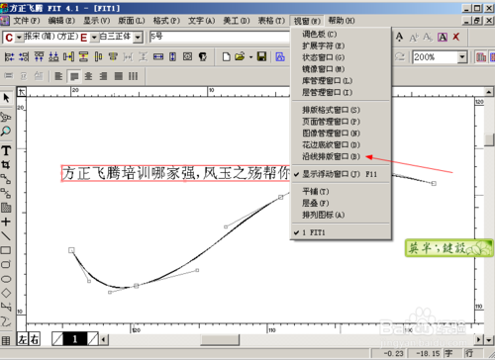
Task: Select the diagonal line tool
Action: (x=6, y=236)
